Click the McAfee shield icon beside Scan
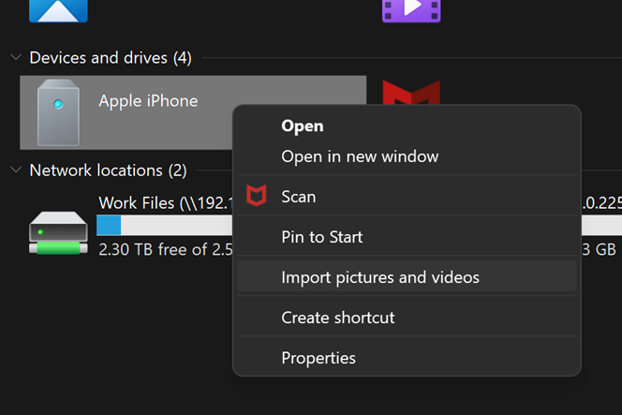Screen dimensions: 622x415 tap(257, 196)
